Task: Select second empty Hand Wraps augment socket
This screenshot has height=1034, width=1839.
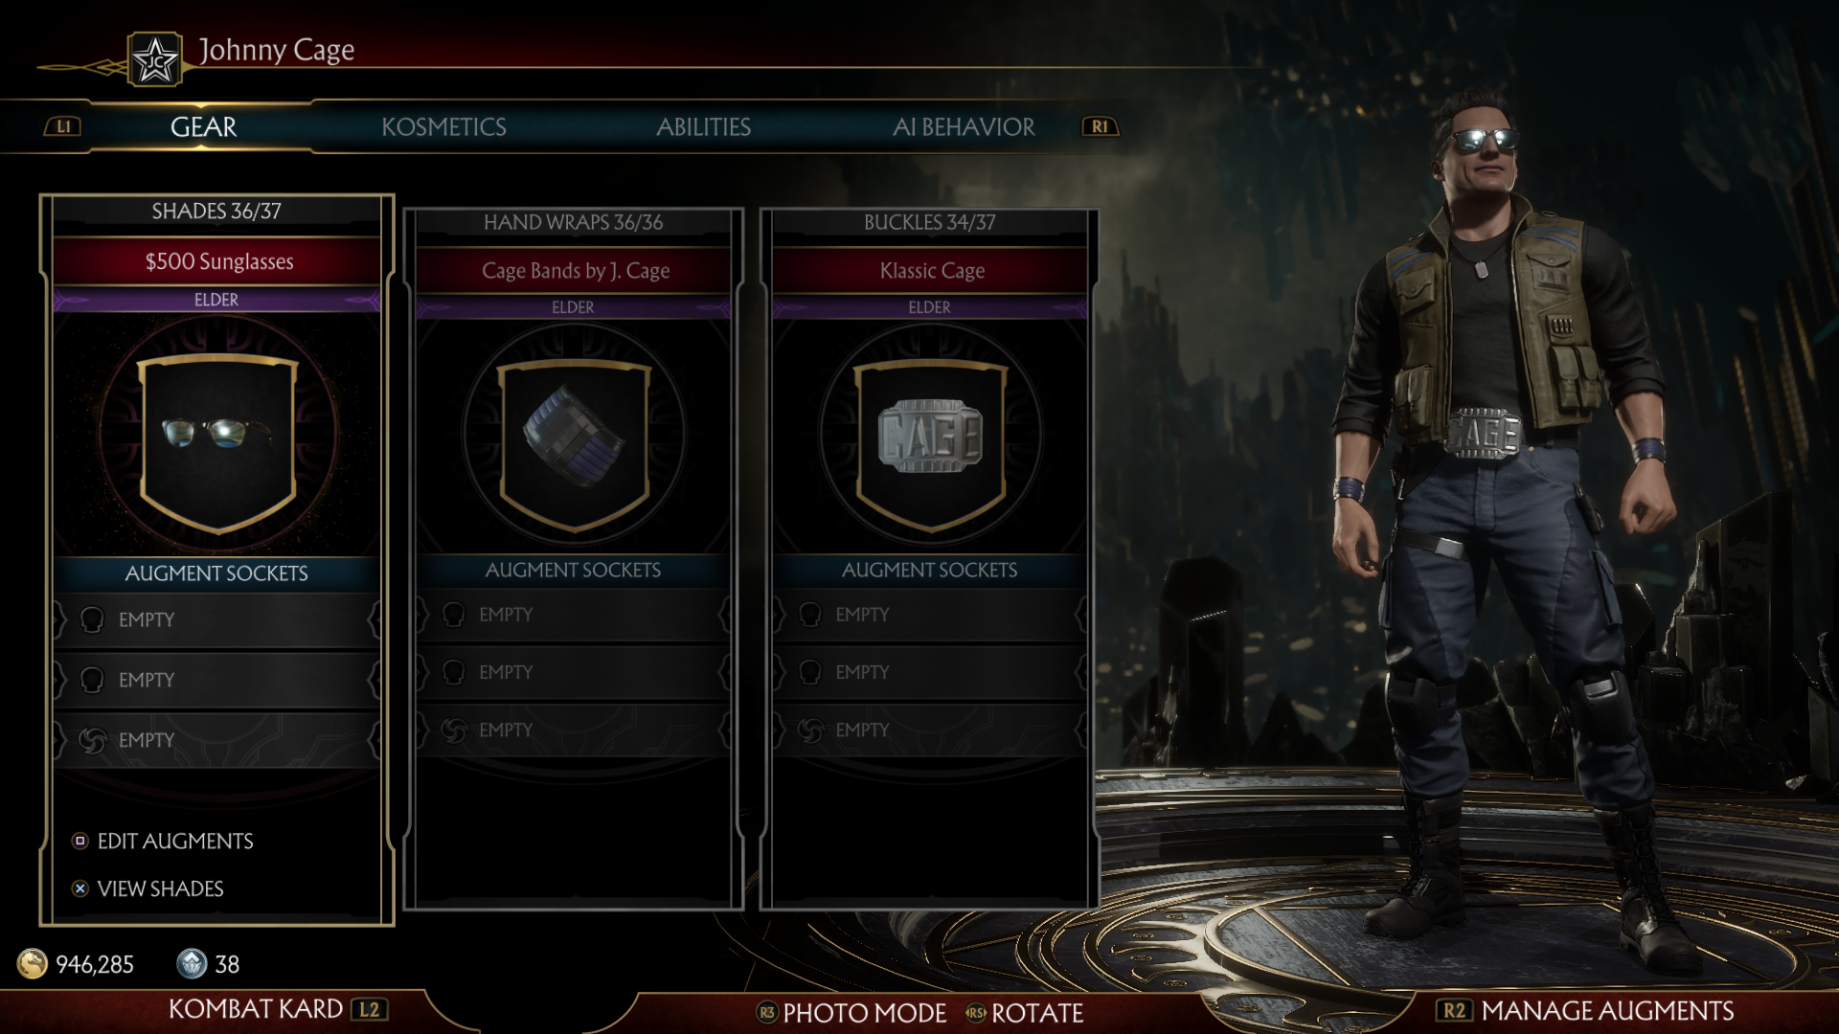Action: pos(573,672)
